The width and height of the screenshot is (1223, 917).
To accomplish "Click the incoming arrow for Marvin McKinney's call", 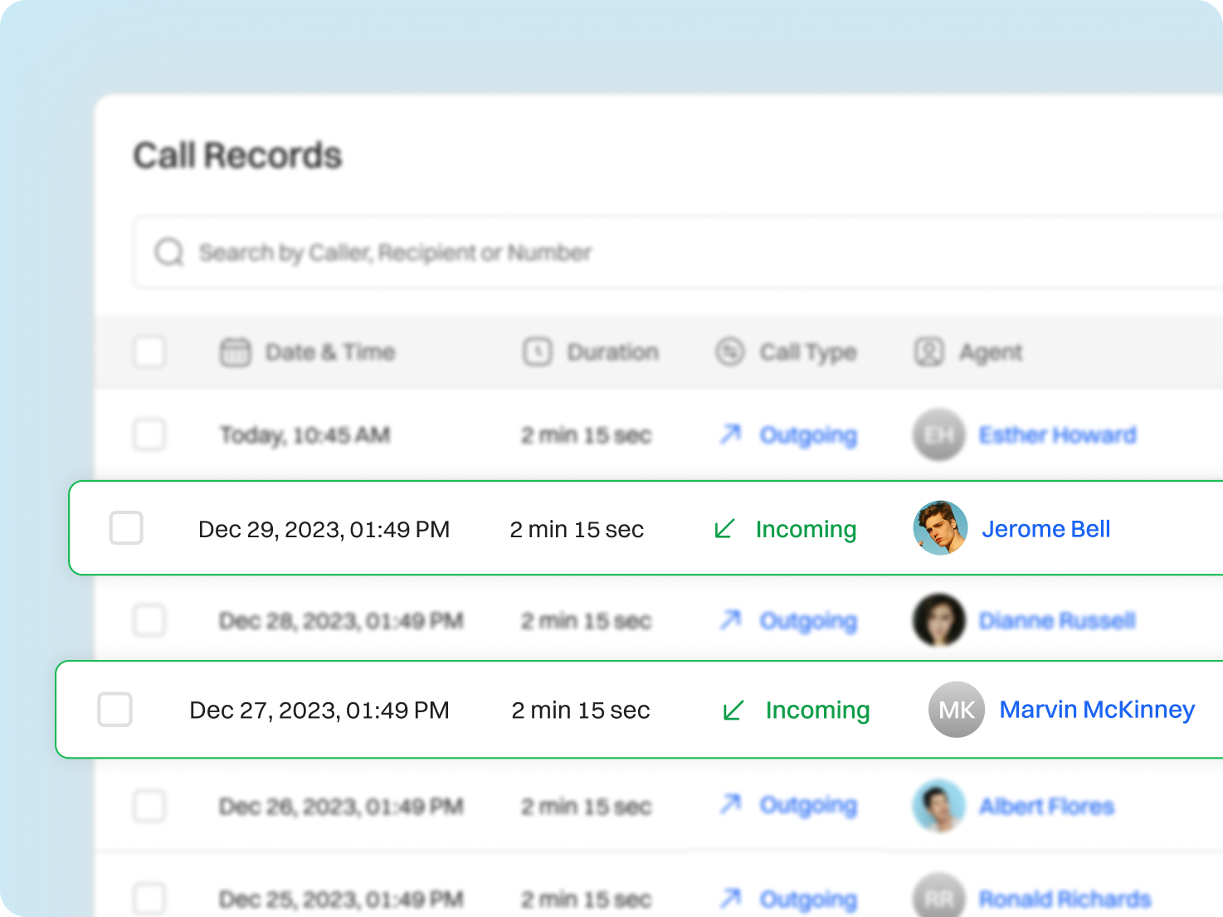I will [x=733, y=710].
